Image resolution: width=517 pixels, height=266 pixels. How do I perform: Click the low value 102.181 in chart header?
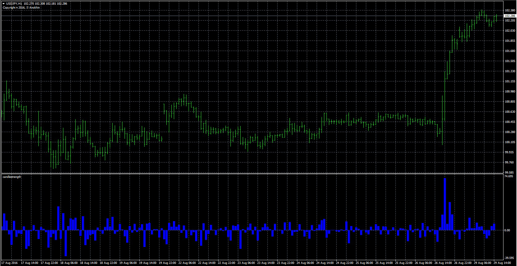[x=51, y=4]
